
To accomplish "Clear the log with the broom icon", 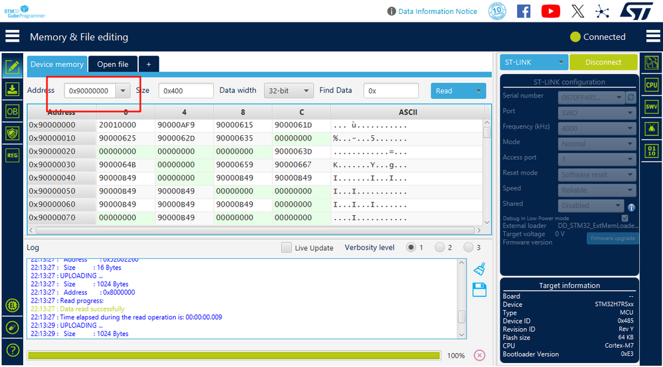I will pos(479,269).
